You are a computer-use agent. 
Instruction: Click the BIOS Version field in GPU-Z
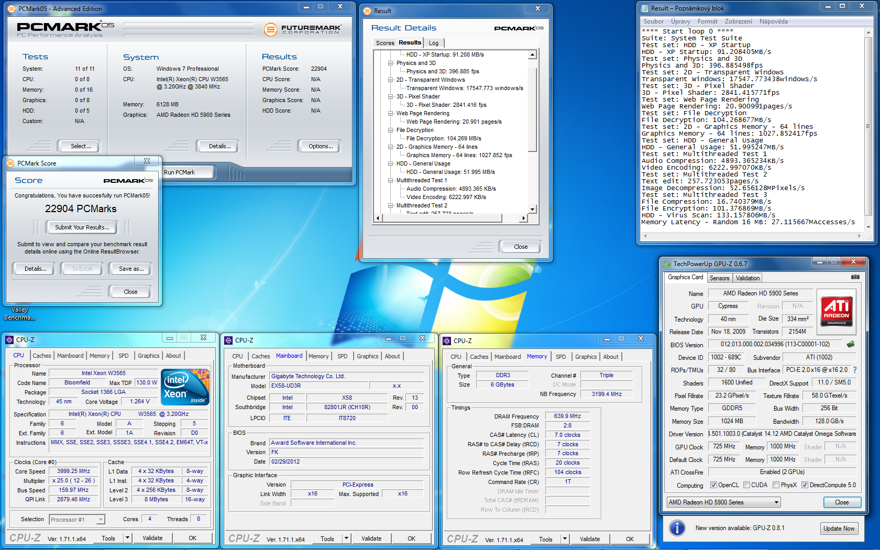click(x=775, y=344)
